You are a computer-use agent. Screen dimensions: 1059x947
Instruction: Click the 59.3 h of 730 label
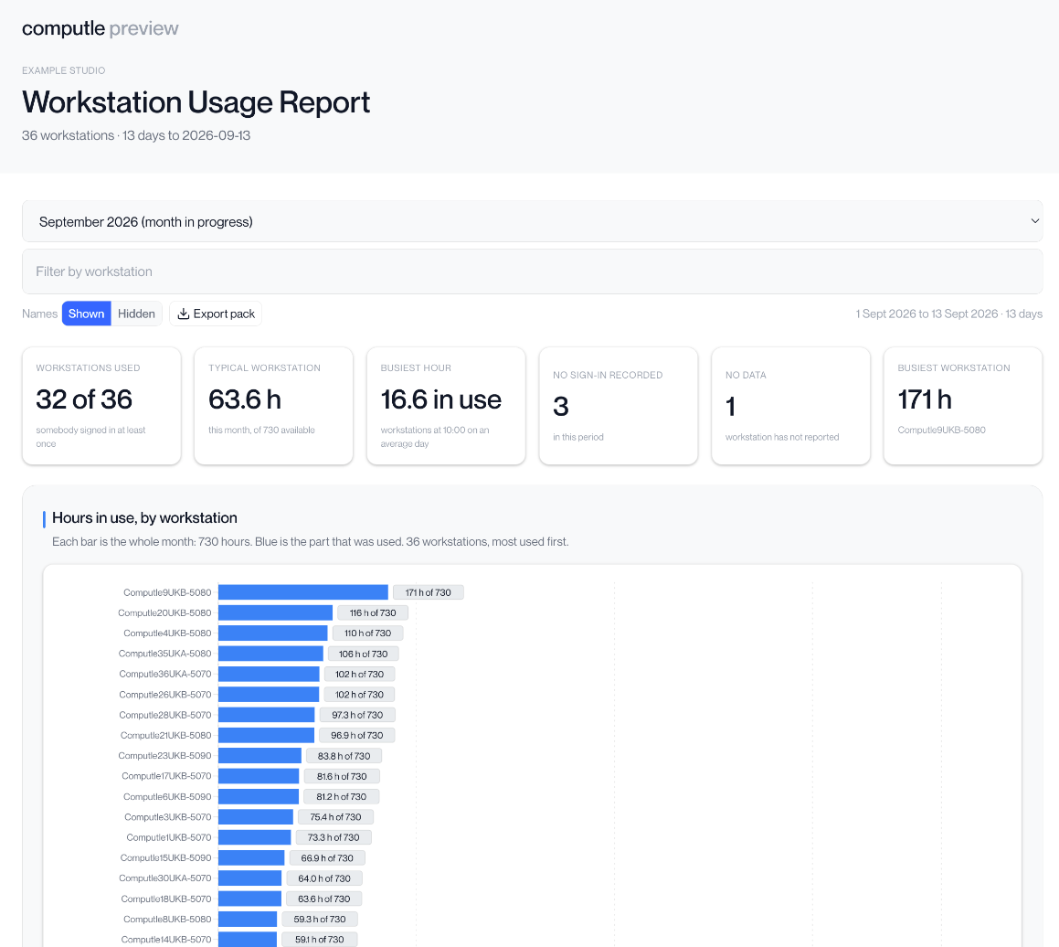coord(320,919)
